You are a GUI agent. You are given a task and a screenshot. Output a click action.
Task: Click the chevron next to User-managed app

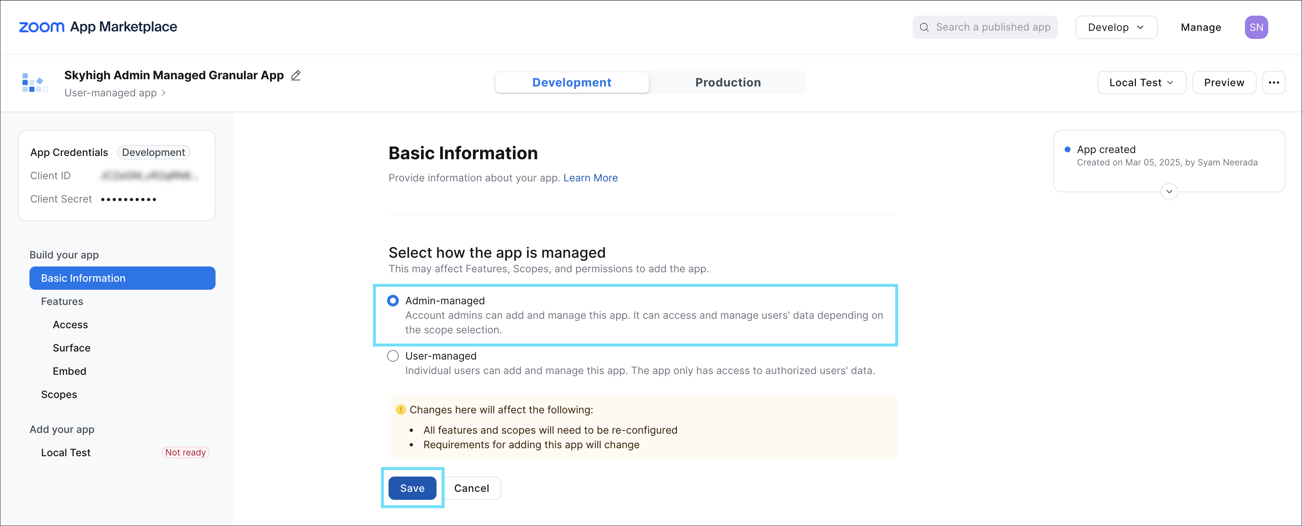pyautogui.click(x=164, y=93)
